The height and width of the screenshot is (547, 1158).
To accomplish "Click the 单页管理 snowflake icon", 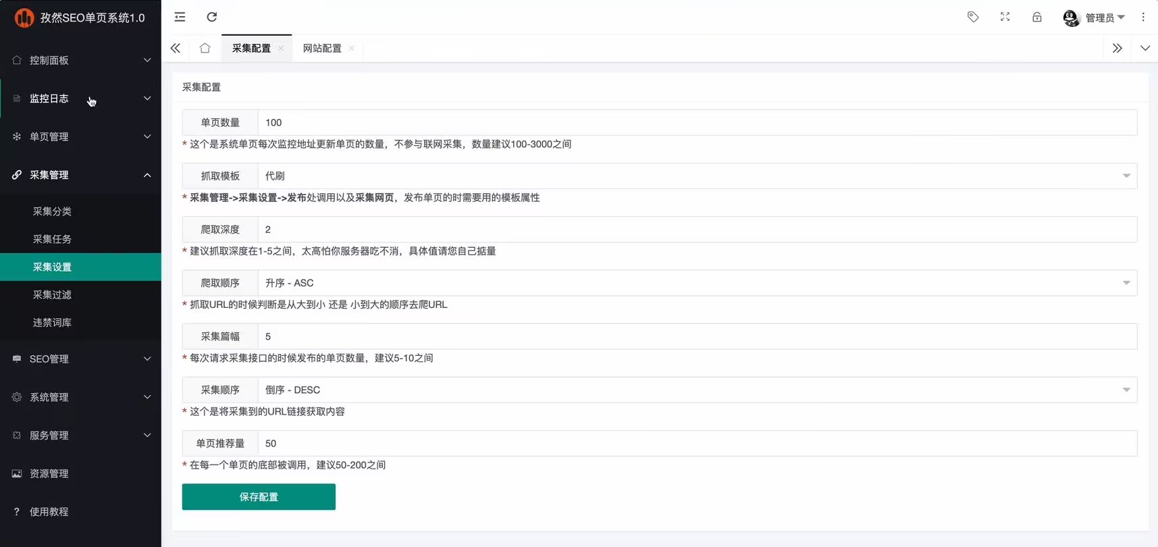I will click(17, 136).
